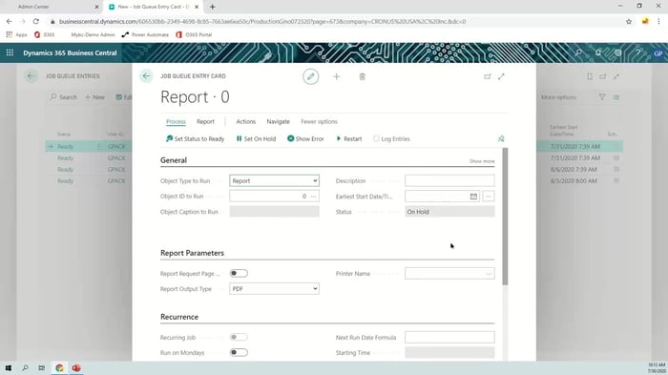Click the help question mark icon
The height and width of the screenshot is (375, 668).
point(637,52)
